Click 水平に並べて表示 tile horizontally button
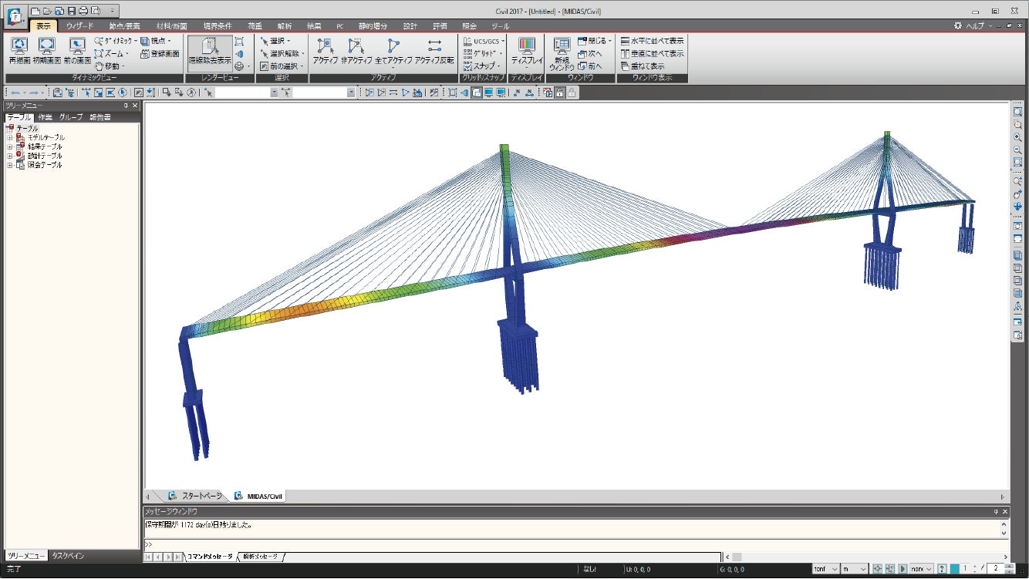 click(x=652, y=41)
